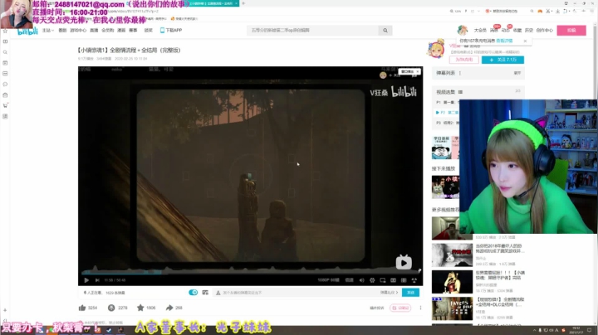Open 会员购 in the navigation bar
The height and width of the screenshot is (335, 598).
(107, 30)
